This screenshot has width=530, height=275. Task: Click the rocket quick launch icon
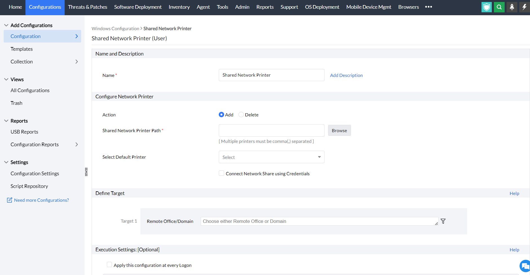512,7
